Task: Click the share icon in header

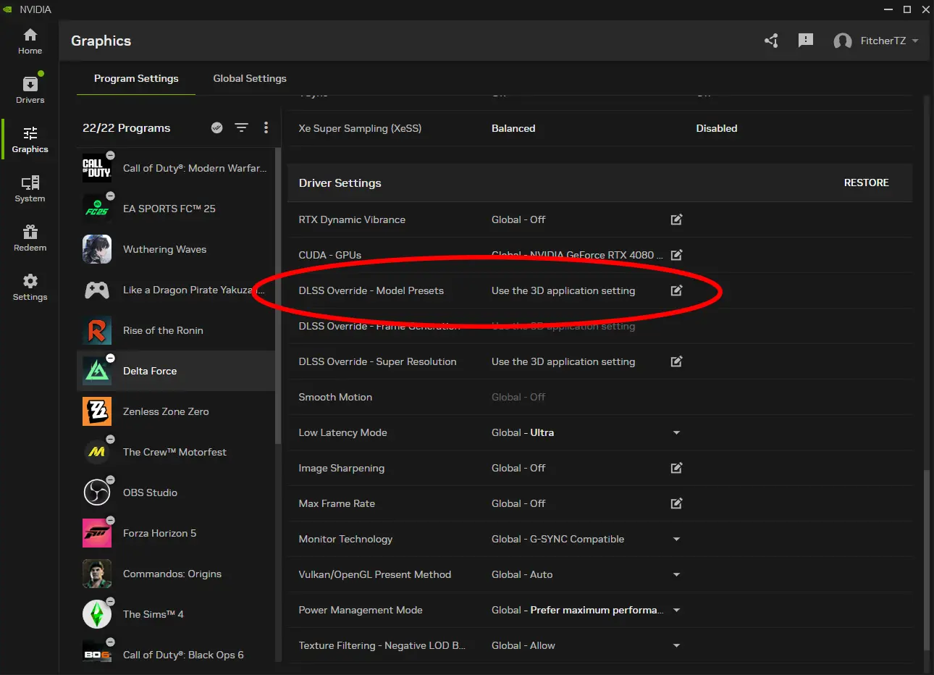Action: pyautogui.click(x=771, y=41)
